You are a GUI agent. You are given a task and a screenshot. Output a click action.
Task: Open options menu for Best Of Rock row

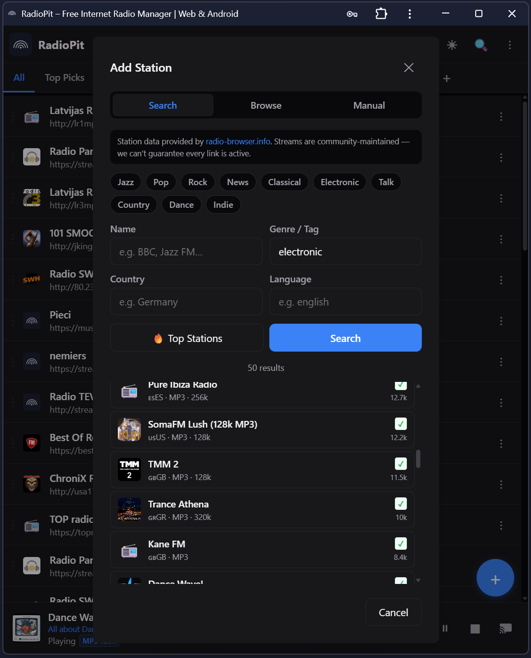click(501, 443)
